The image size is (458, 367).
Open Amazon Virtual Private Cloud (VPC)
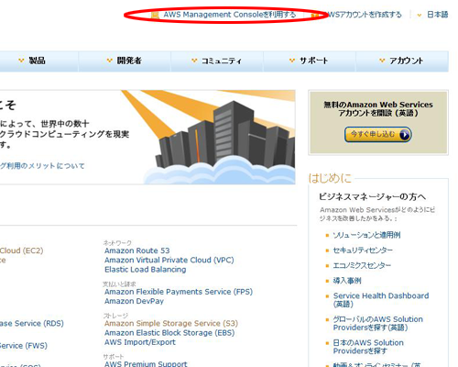(169, 260)
